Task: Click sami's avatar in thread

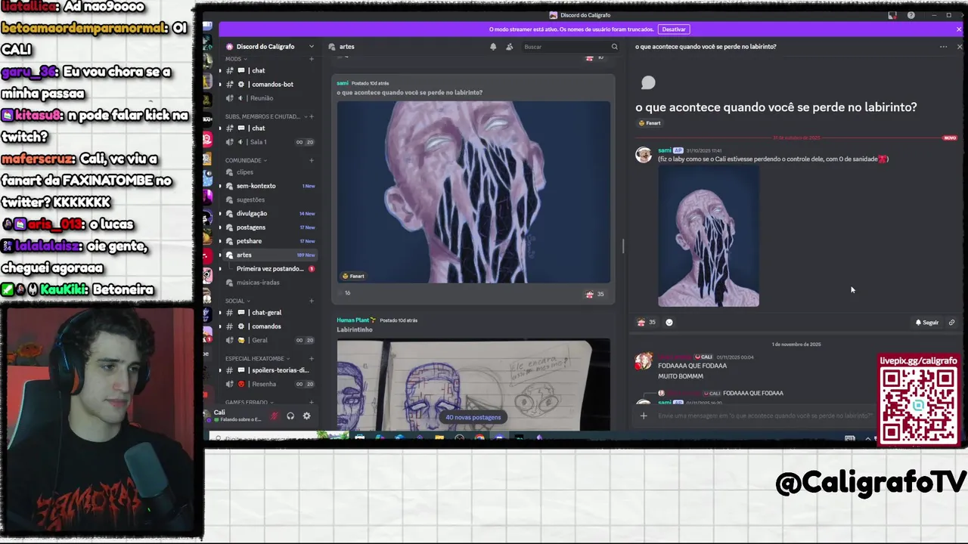Action: tap(644, 155)
